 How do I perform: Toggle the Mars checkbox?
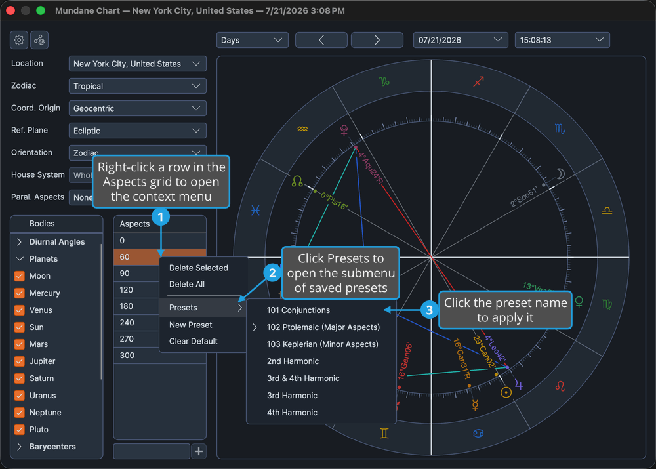point(19,344)
